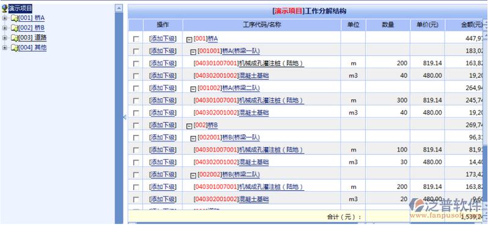Image resolution: width=488 pixels, height=225 pixels.
Task: Click the vertical scrollbar of the table
Action: [x=485, y=115]
